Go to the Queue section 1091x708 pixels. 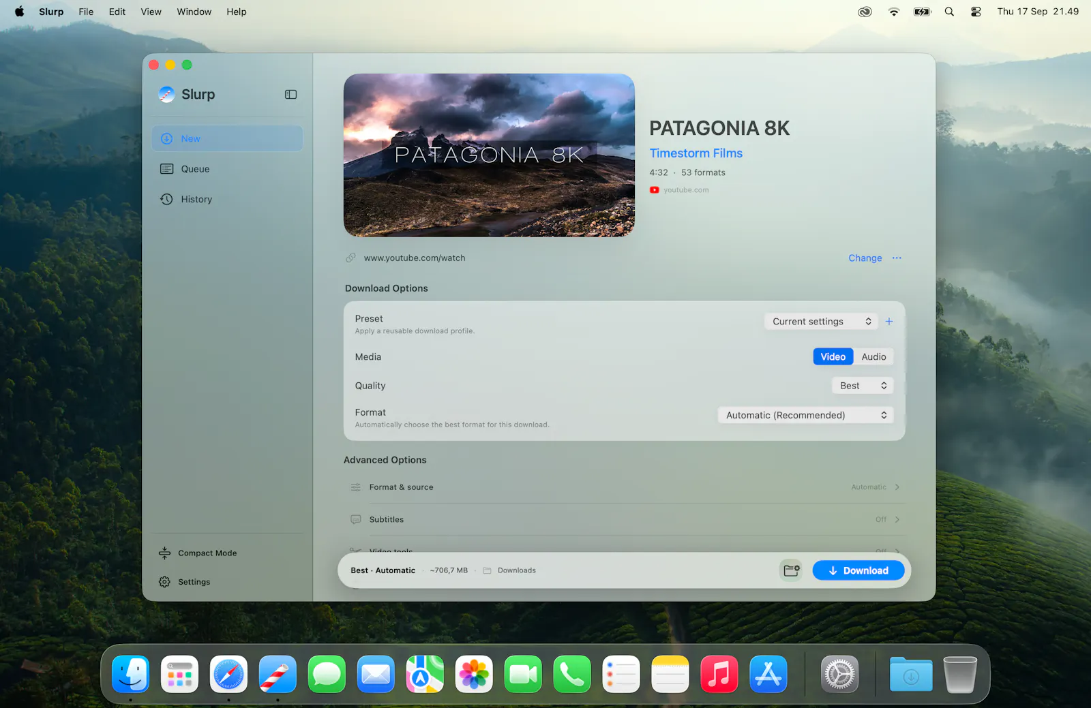pos(227,169)
